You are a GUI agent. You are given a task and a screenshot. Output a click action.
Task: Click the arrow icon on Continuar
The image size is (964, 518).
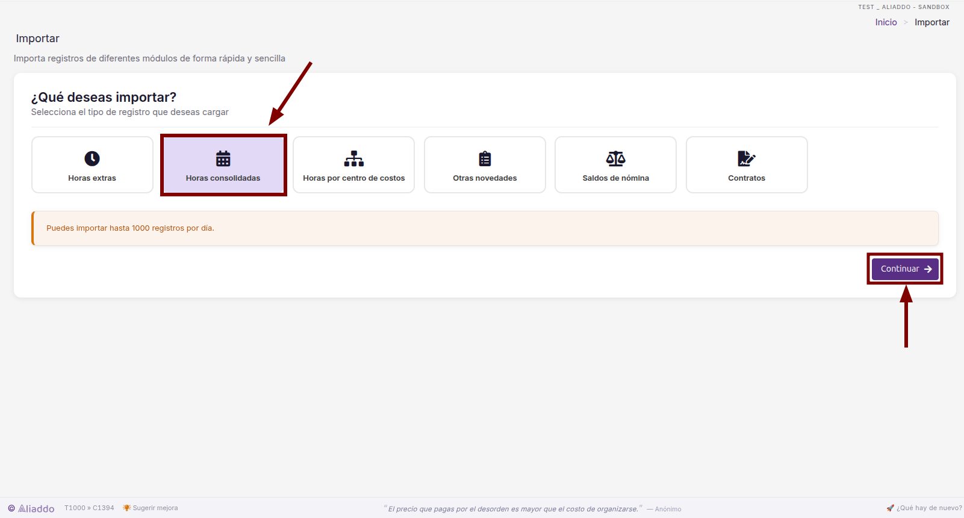928,269
